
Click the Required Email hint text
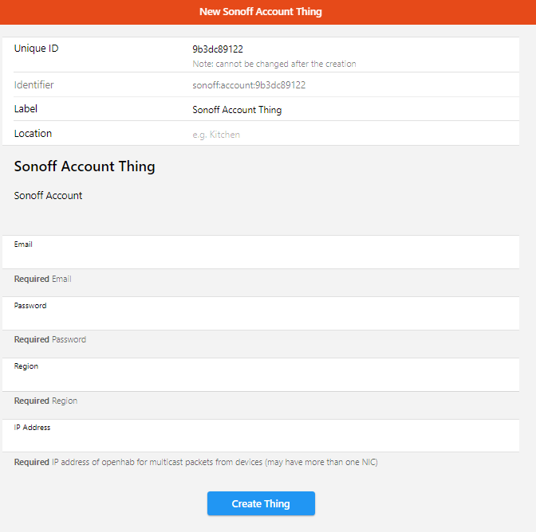pyautogui.click(x=43, y=280)
